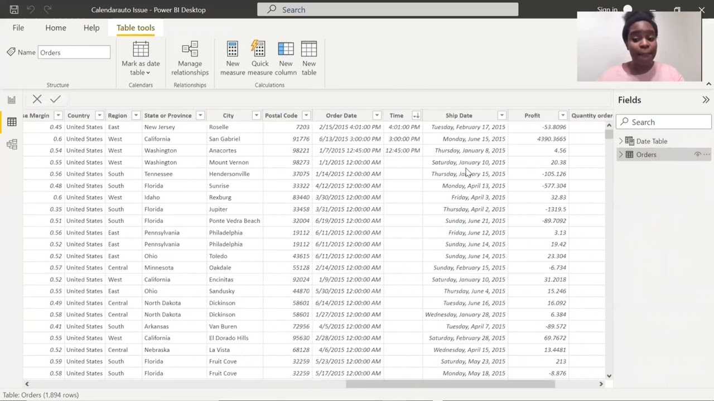This screenshot has height=401, width=714.
Task: Click Mark as date table icon
Action: [x=141, y=49]
